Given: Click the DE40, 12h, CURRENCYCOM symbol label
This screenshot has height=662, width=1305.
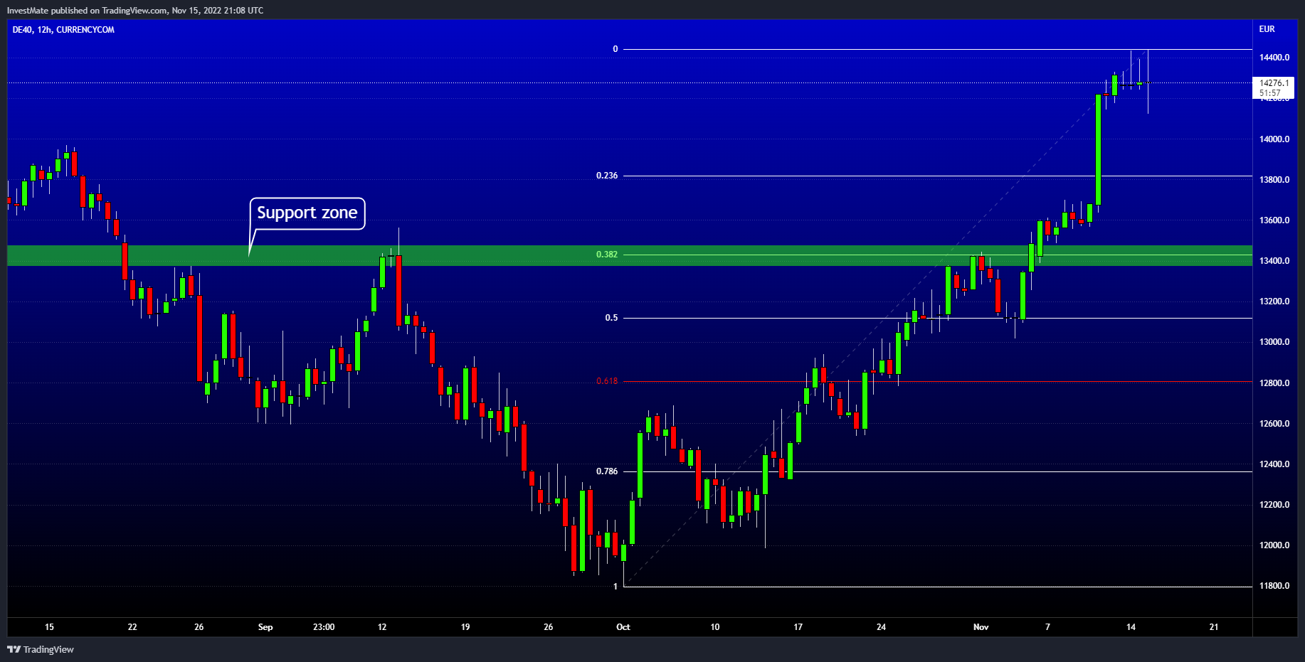Looking at the screenshot, I should [x=63, y=30].
